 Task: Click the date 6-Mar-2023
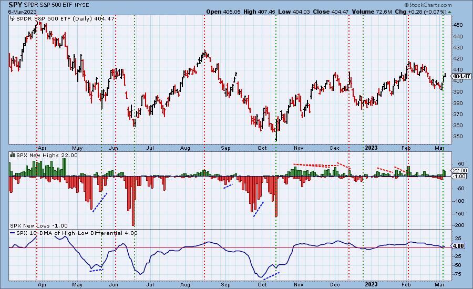23,12
